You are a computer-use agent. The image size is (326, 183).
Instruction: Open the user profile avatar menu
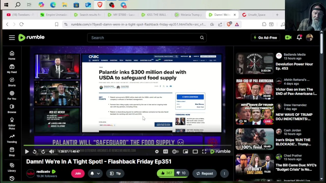pyautogui.click(x=309, y=37)
